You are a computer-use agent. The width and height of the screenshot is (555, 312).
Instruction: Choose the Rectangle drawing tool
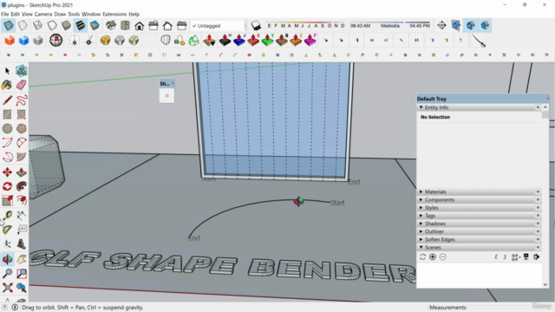tap(7, 114)
